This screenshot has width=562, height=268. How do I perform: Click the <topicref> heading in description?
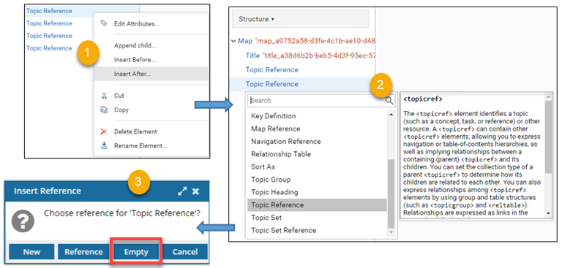423,99
